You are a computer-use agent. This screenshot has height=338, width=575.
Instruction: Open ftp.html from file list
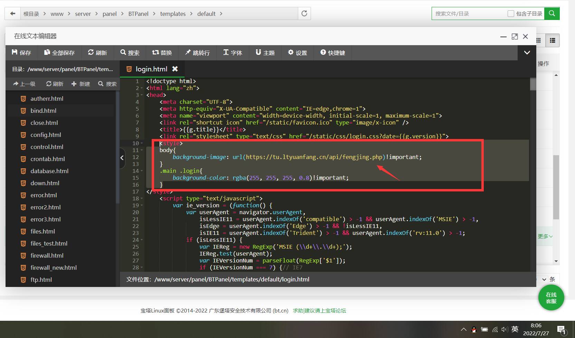(41, 280)
